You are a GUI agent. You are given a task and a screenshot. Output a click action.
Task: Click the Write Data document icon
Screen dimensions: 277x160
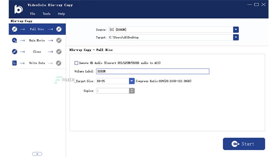coord(14,63)
